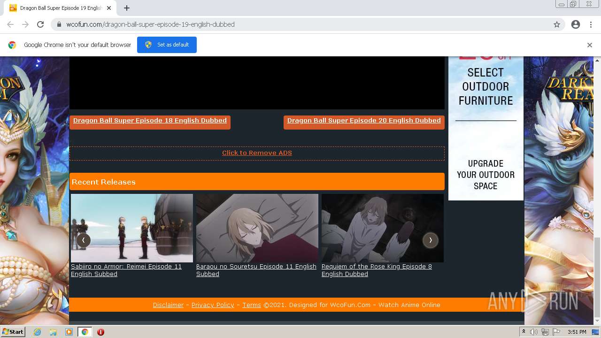Set Chrome as default browser
The height and width of the screenshot is (338, 601).
click(x=167, y=45)
